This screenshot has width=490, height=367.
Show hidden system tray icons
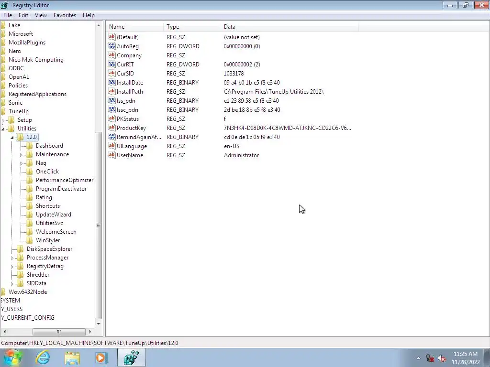click(x=418, y=358)
